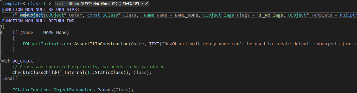Screen dimensions: 357x93
Task: Click the FObjectInitializer class name
Action: (46, 44)
